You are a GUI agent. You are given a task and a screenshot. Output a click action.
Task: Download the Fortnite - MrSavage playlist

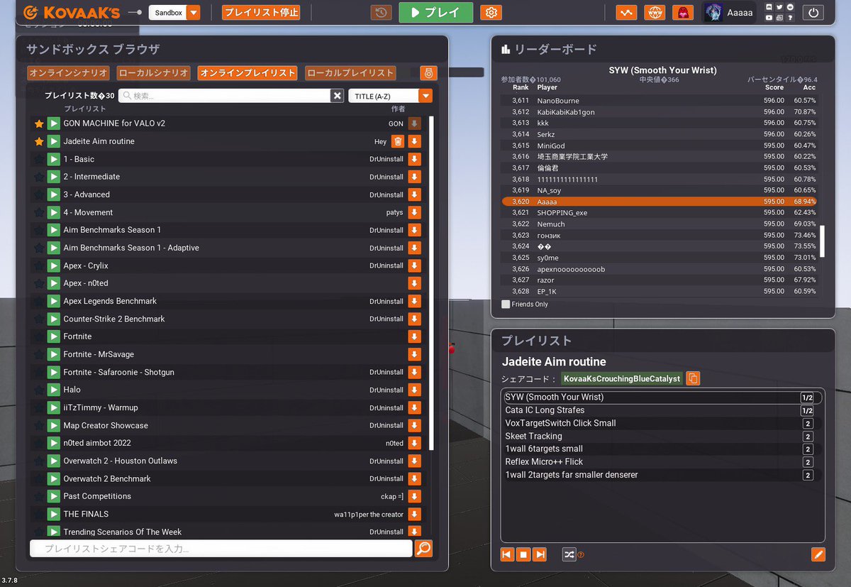coord(415,354)
